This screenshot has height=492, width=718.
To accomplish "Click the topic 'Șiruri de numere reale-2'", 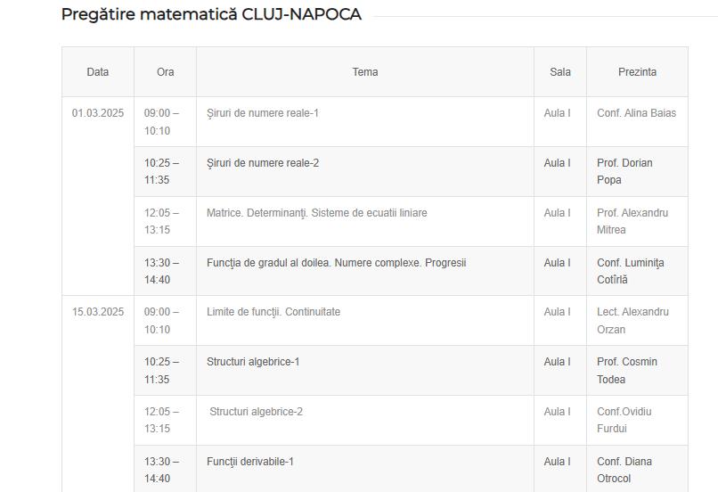I will pos(263,163).
